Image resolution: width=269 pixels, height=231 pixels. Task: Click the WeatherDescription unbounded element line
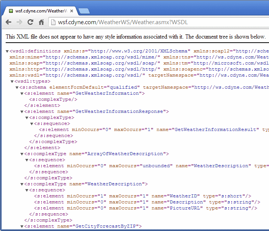coord(152,166)
